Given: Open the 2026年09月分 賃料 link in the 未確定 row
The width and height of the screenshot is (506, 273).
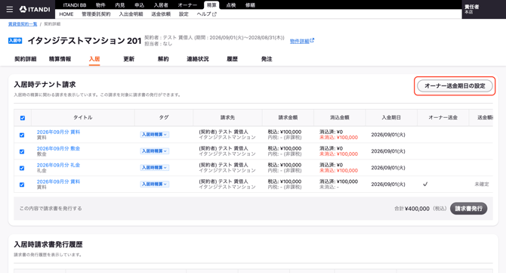Looking at the screenshot, I should point(58,181).
